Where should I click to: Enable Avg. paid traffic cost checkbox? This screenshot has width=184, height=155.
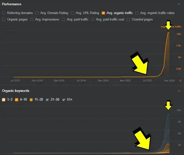(x=92, y=19)
